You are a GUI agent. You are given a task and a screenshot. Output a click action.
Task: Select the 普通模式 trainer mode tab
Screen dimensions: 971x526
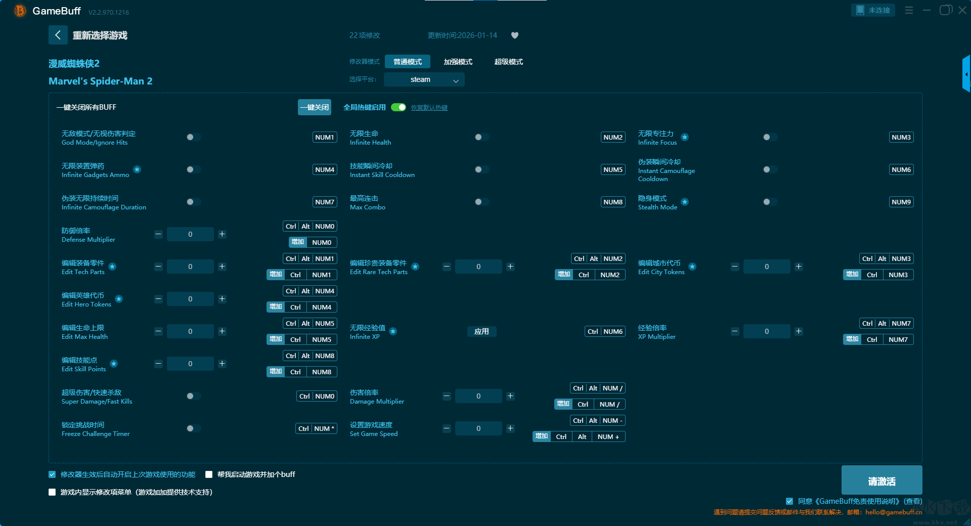coord(408,62)
